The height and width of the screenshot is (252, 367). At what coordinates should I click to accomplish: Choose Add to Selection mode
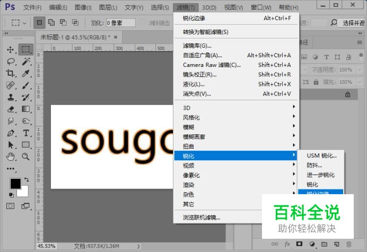(x=51, y=22)
